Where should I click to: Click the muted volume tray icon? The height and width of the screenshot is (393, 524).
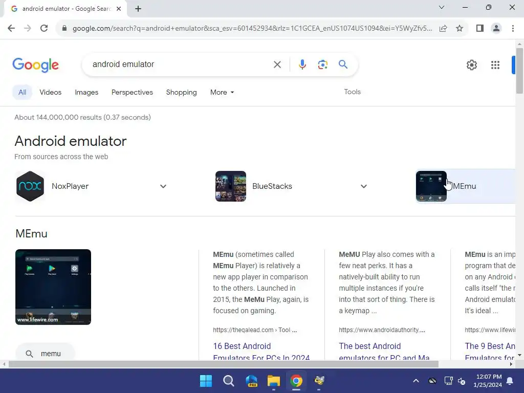[462, 381]
